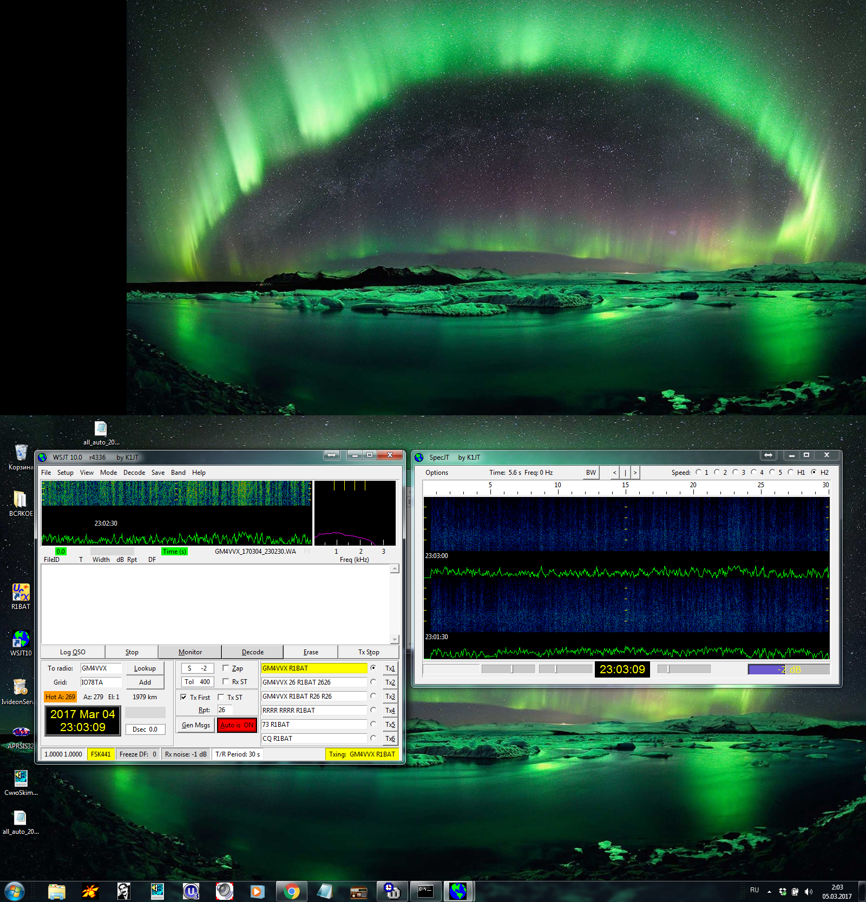Click the To radio callsign field
The image size is (866, 902).
point(101,668)
